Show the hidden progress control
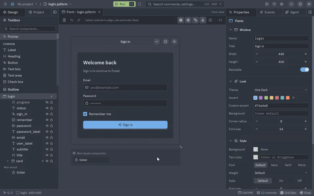This screenshot has width=314, height=196. coord(47,102)
